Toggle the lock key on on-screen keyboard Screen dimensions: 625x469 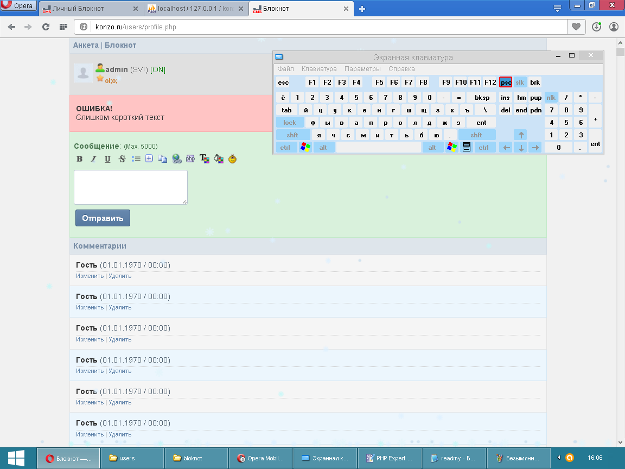(x=290, y=123)
